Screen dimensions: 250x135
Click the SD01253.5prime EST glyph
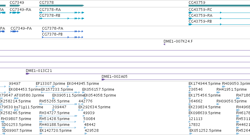(x=3, y=128)
